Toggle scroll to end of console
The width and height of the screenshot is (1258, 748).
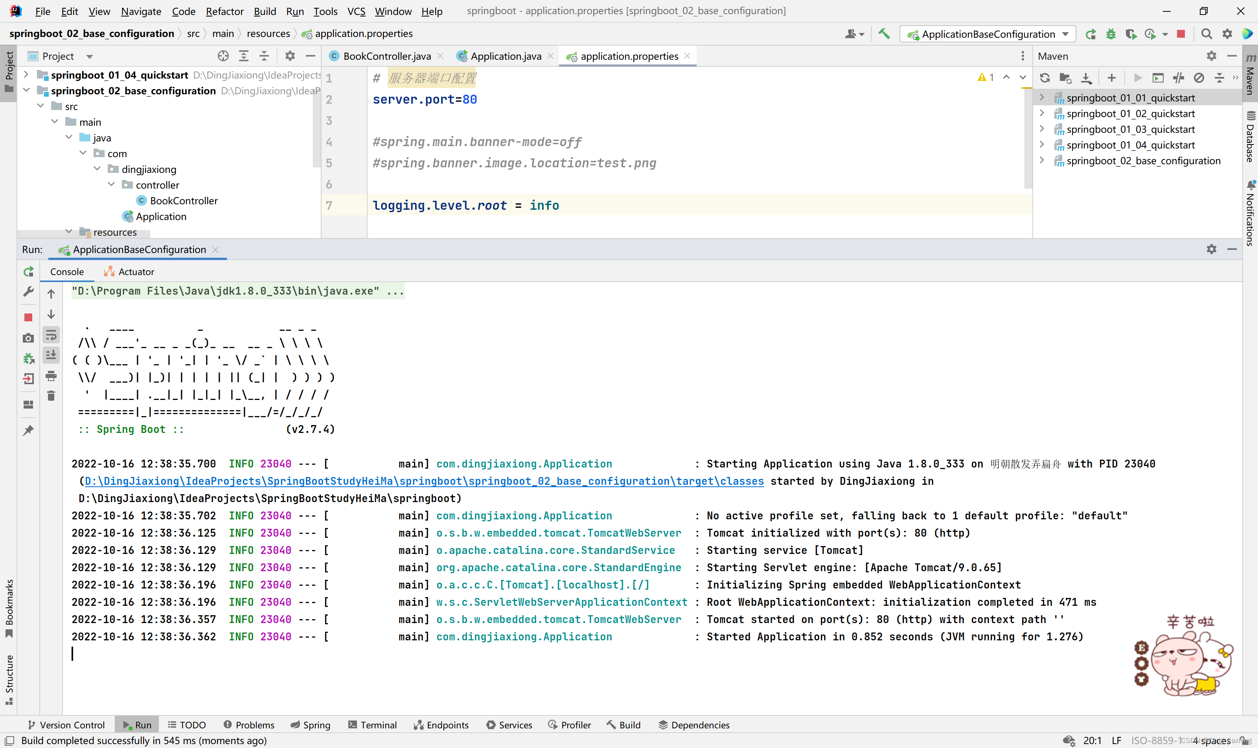tap(51, 355)
